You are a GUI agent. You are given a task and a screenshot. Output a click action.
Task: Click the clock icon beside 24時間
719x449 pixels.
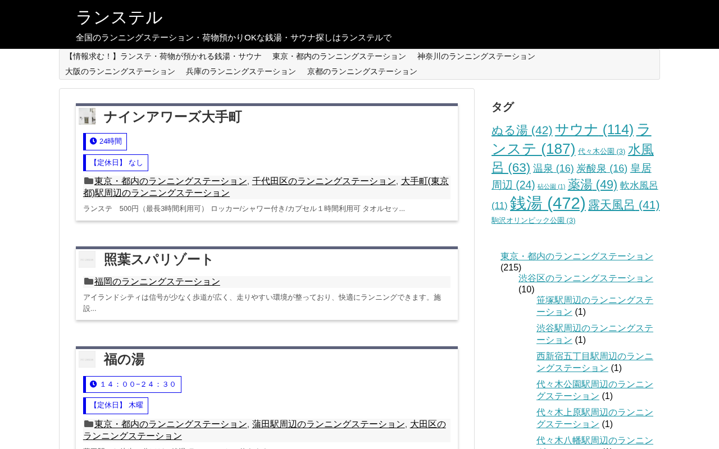pyautogui.click(x=93, y=141)
